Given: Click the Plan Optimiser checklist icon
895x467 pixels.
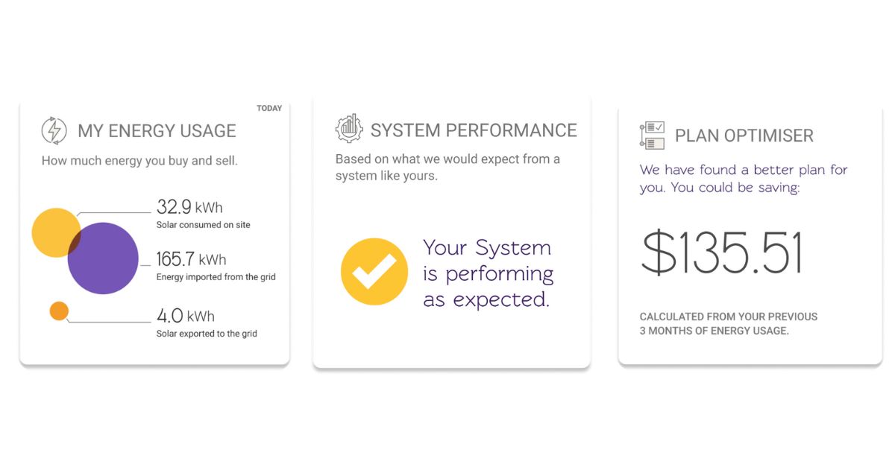Looking at the screenshot, I should [x=652, y=136].
